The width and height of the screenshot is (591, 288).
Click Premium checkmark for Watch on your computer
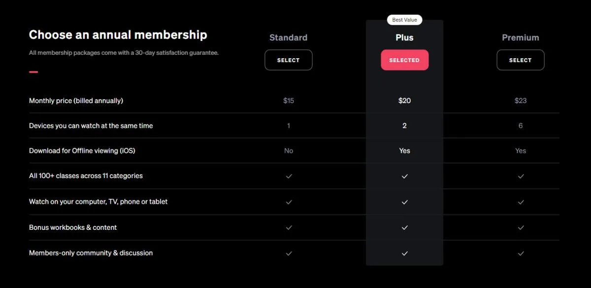click(521, 202)
